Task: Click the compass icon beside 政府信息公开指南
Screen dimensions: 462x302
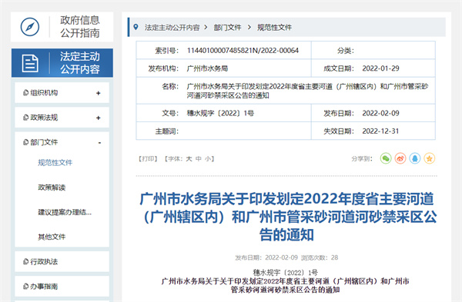Action: point(30,27)
